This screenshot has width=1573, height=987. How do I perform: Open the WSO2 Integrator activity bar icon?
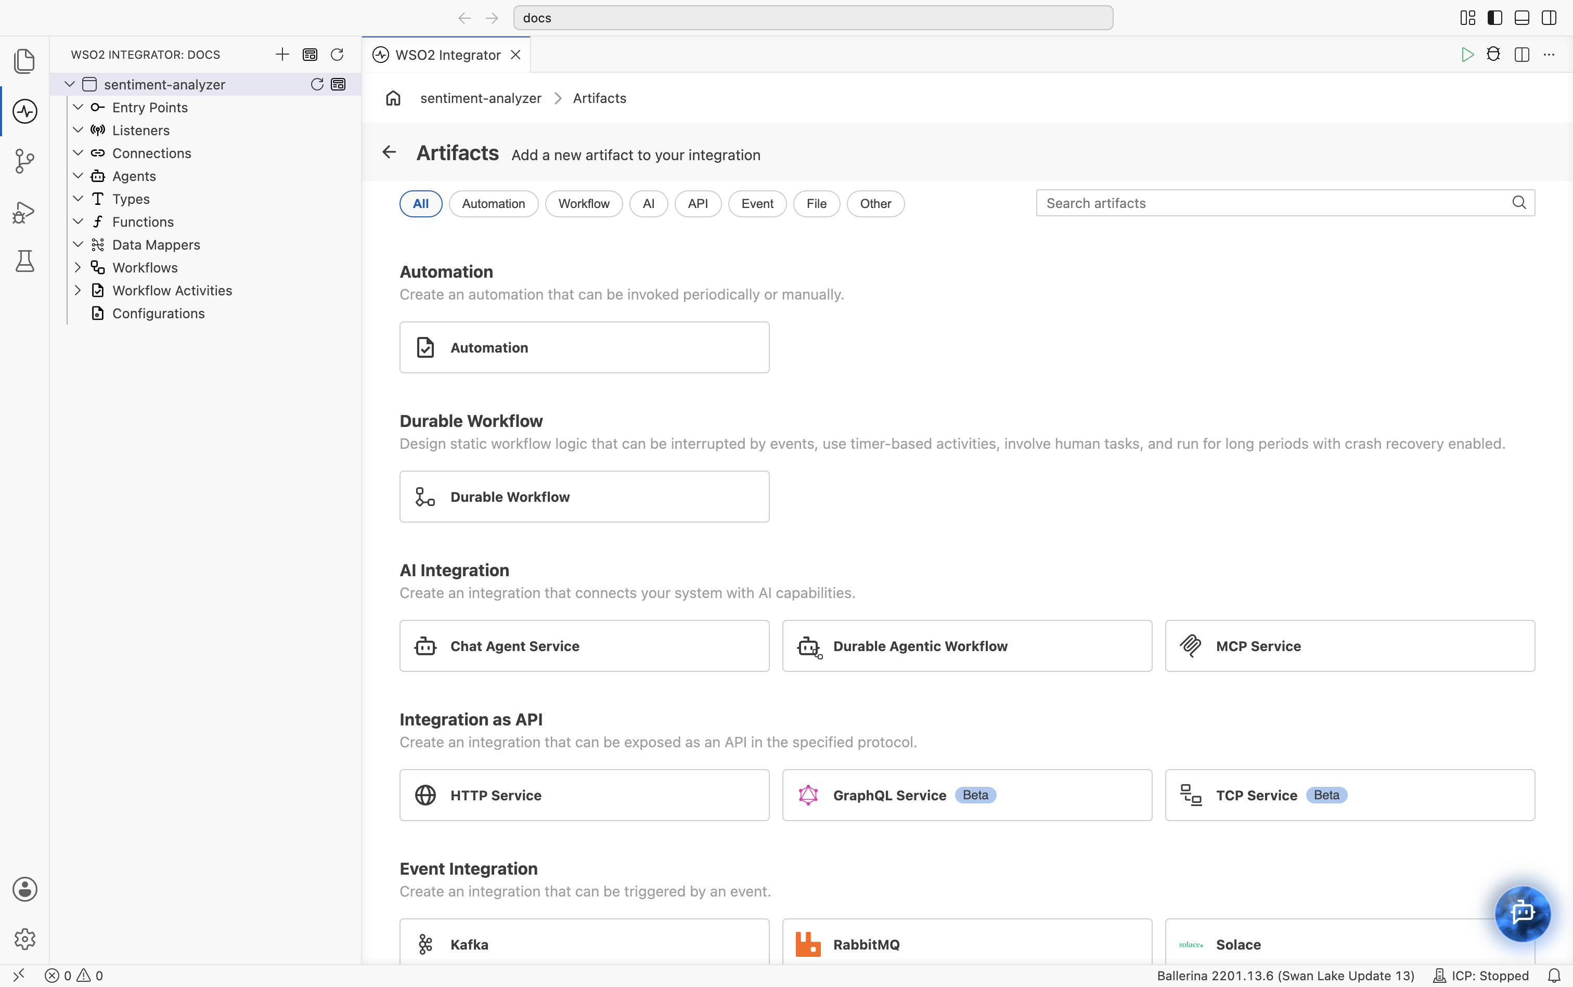[25, 111]
